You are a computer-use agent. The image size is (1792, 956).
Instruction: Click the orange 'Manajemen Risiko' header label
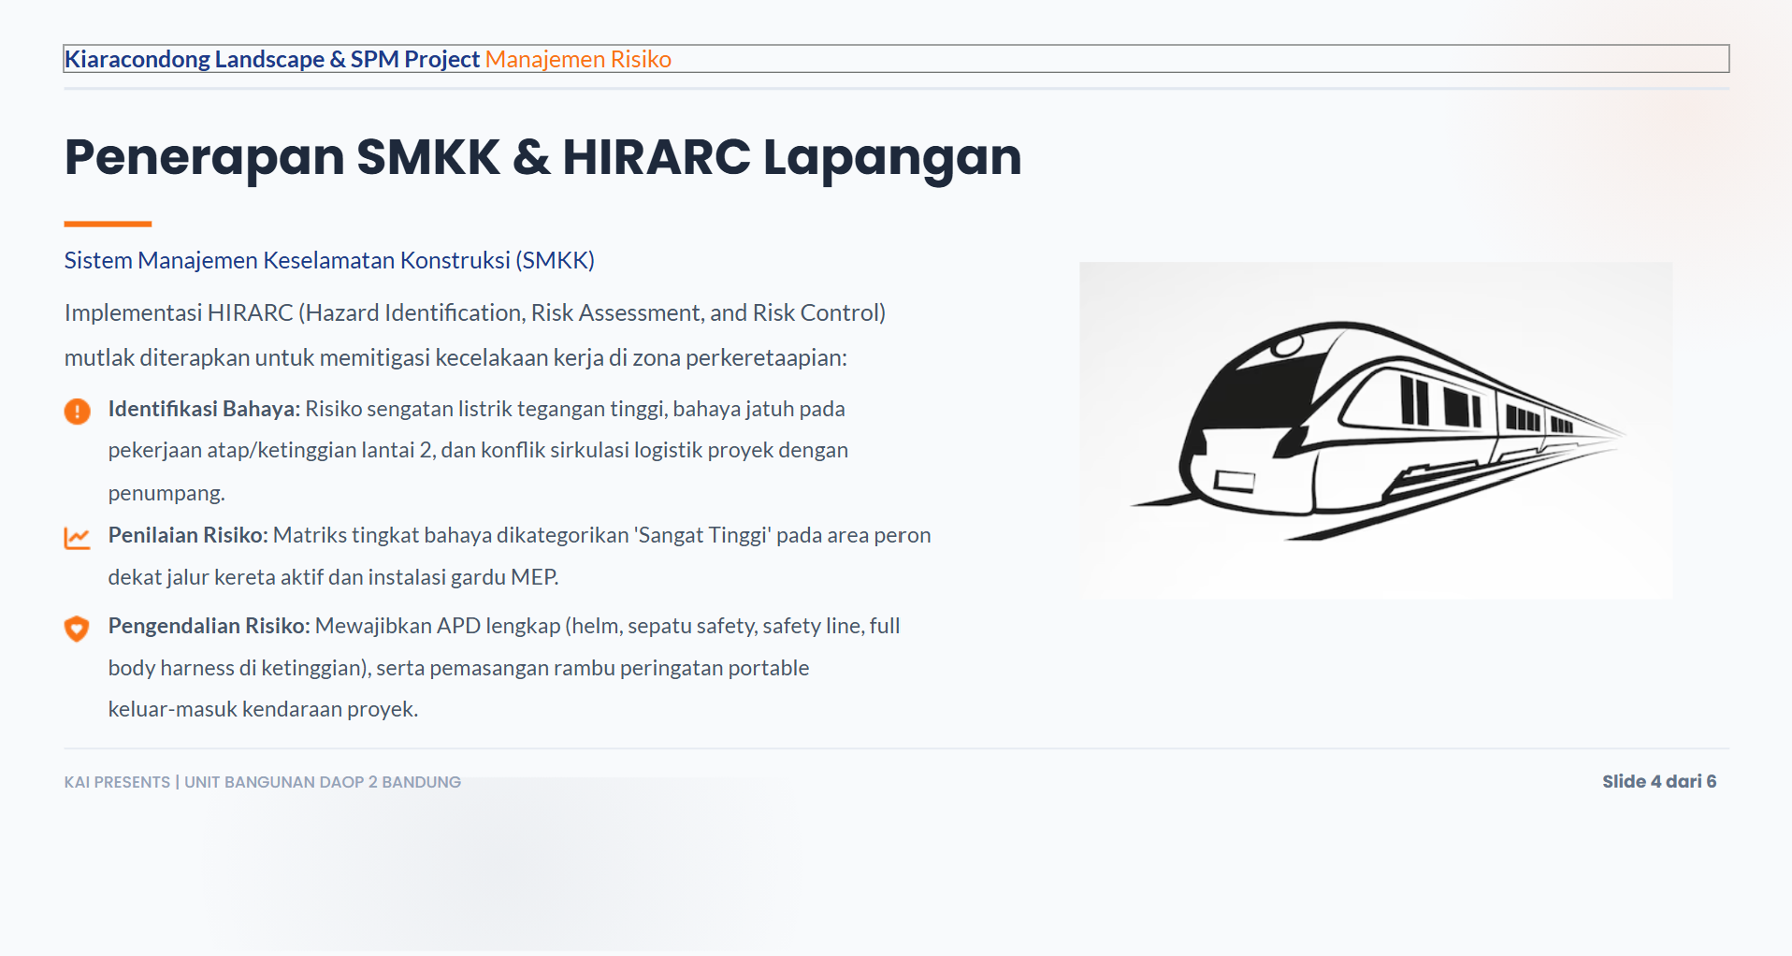coord(578,59)
